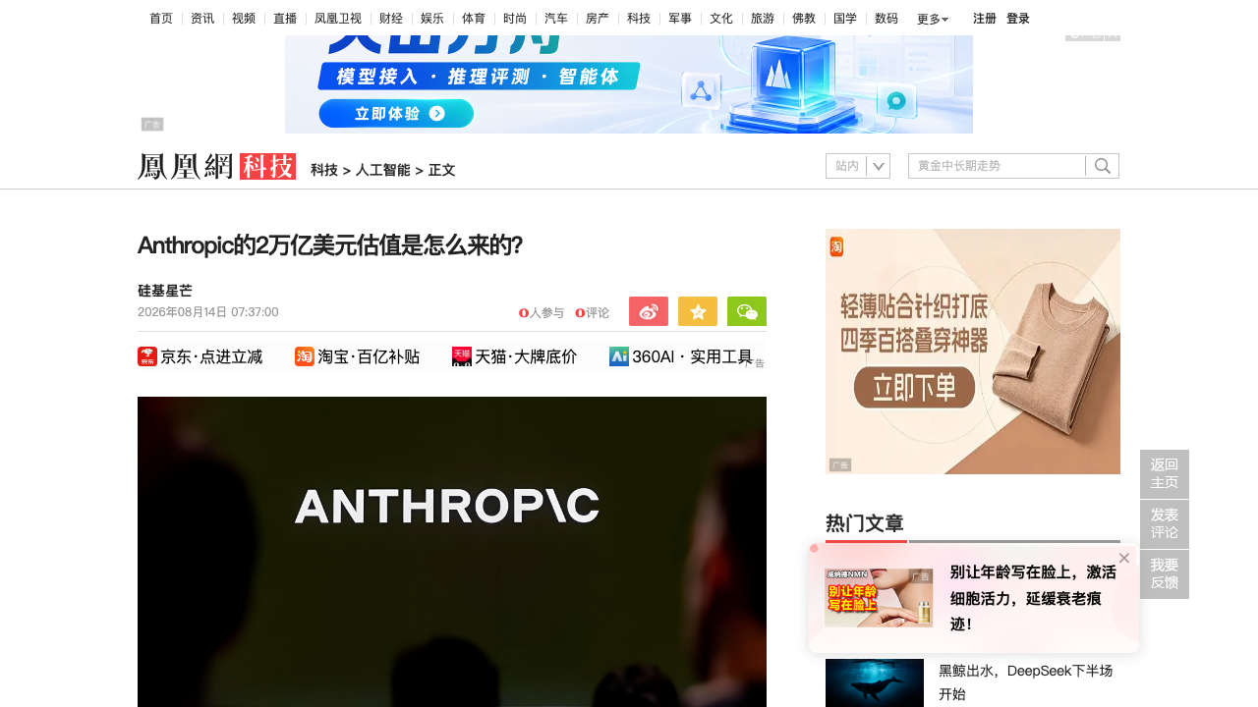Viewport: 1258px width, 707px height.
Task: Open 资讯 in top navigation
Action: pyautogui.click(x=202, y=19)
